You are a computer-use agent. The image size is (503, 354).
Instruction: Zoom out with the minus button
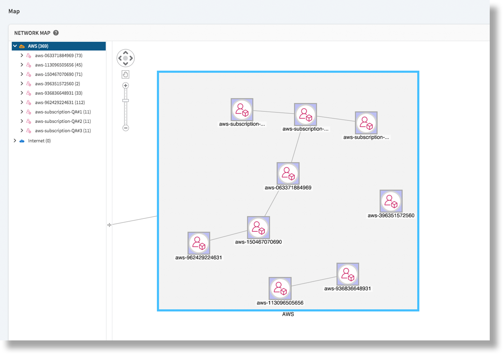[x=126, y=128]
